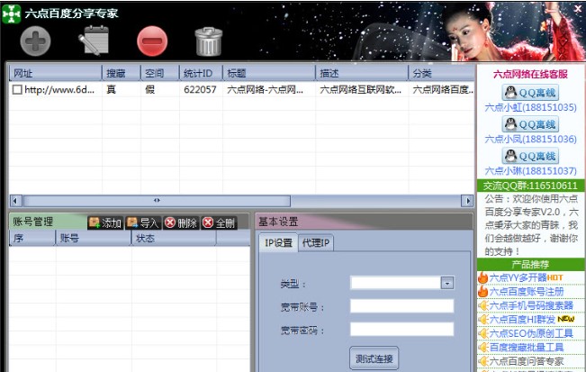This screenshot has height=372, width=586.
Task: Click the large plus add icon
Action: tap(35, 41)
